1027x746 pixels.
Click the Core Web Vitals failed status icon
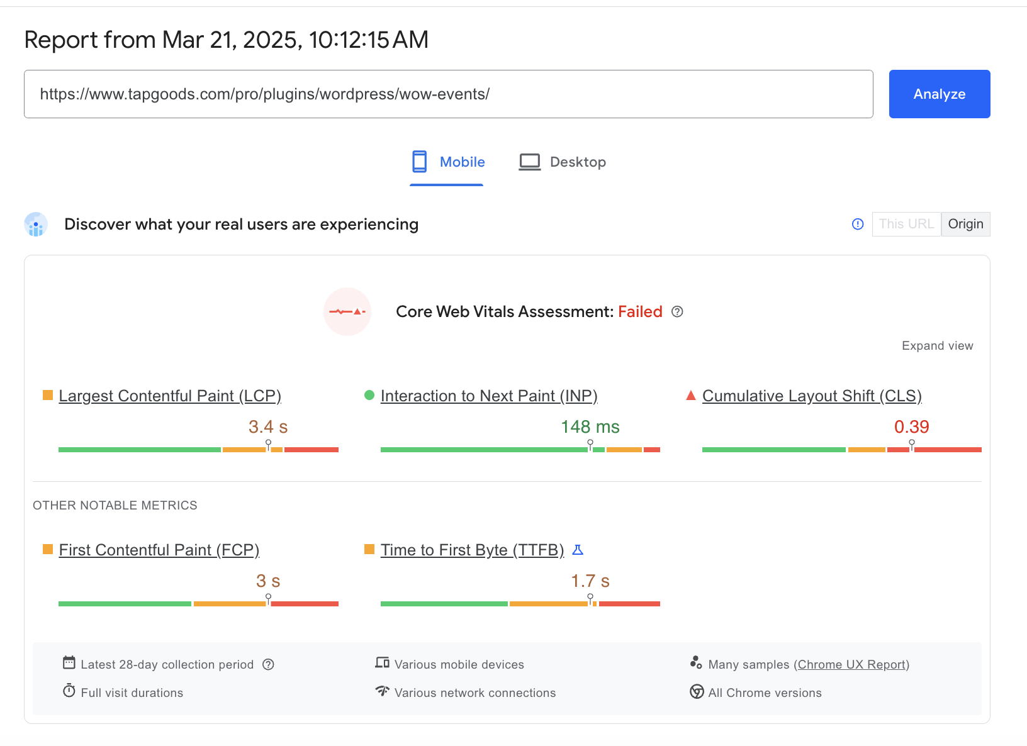pos(347,312)
